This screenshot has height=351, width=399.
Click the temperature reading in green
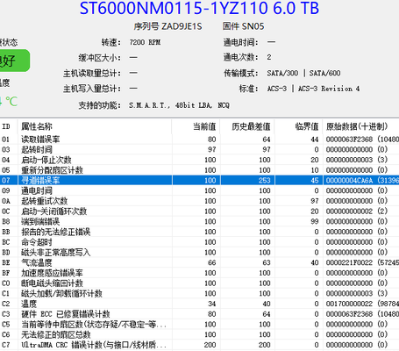pos(9,102)
